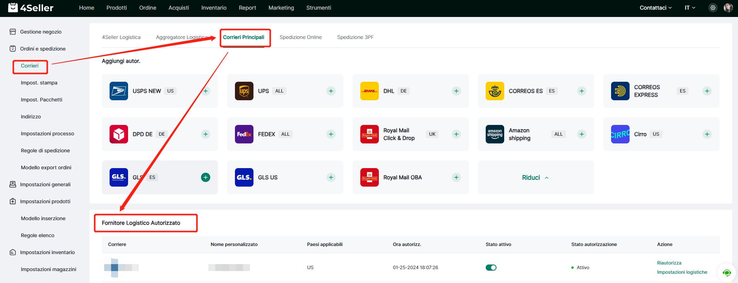Add the GLS ES plus icon
This screenshot has height=283, width=738.
coord(206,177)
